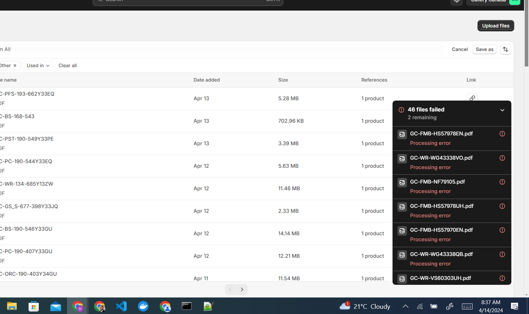Viewport: 529px width, 314px height.
Task: Open File Explorer from the taskbar
Action: (x=12, y=306)
